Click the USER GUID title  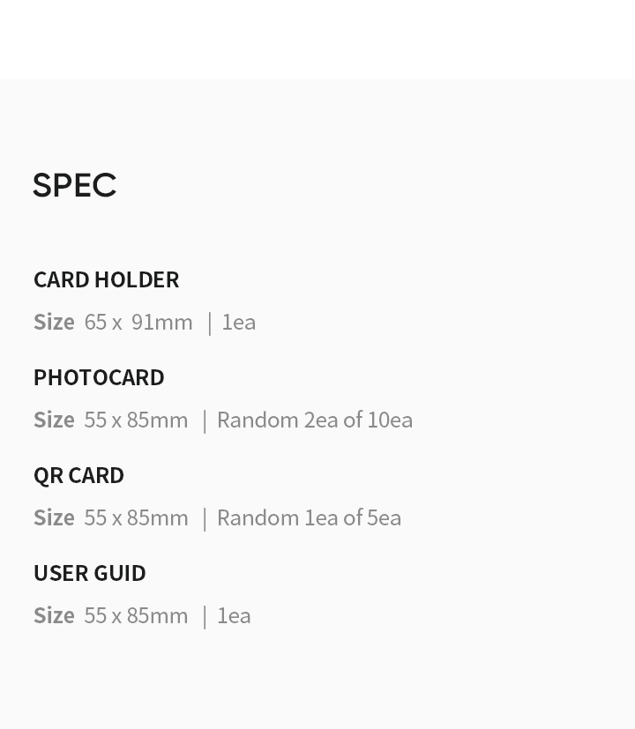pos(89,573)
